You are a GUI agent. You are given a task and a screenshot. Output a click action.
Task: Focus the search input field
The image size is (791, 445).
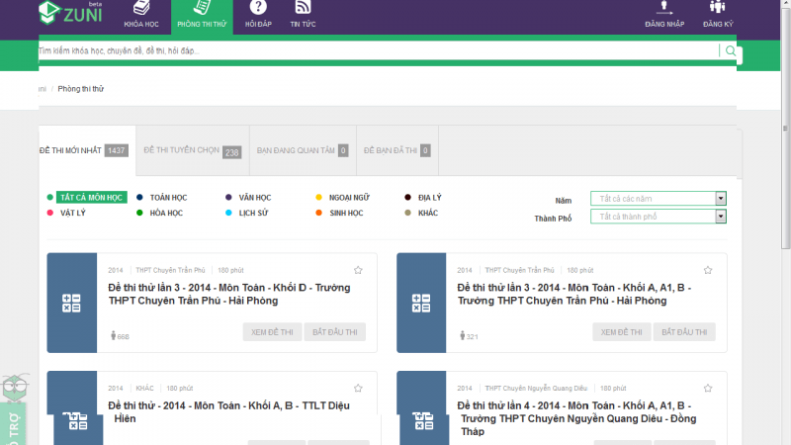point(379,50)
